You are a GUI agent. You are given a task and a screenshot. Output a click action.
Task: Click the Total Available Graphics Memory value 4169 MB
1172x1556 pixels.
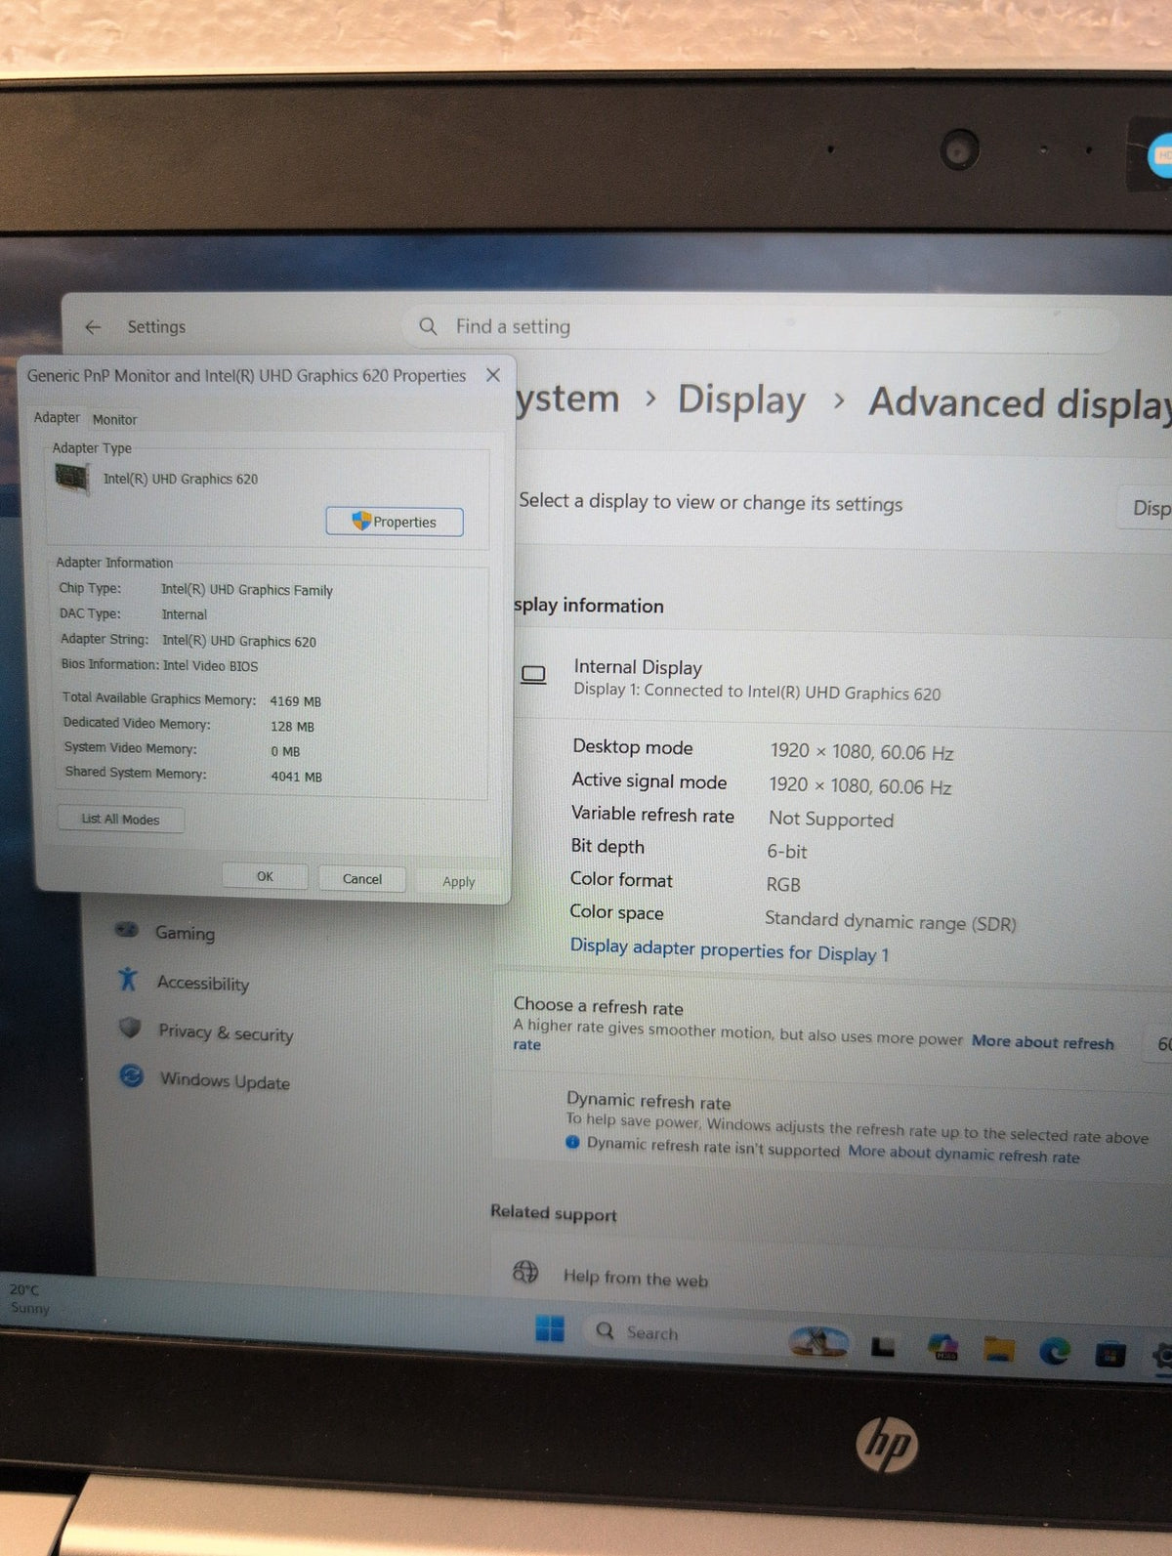pyautogui.click(x=296, y=701)
